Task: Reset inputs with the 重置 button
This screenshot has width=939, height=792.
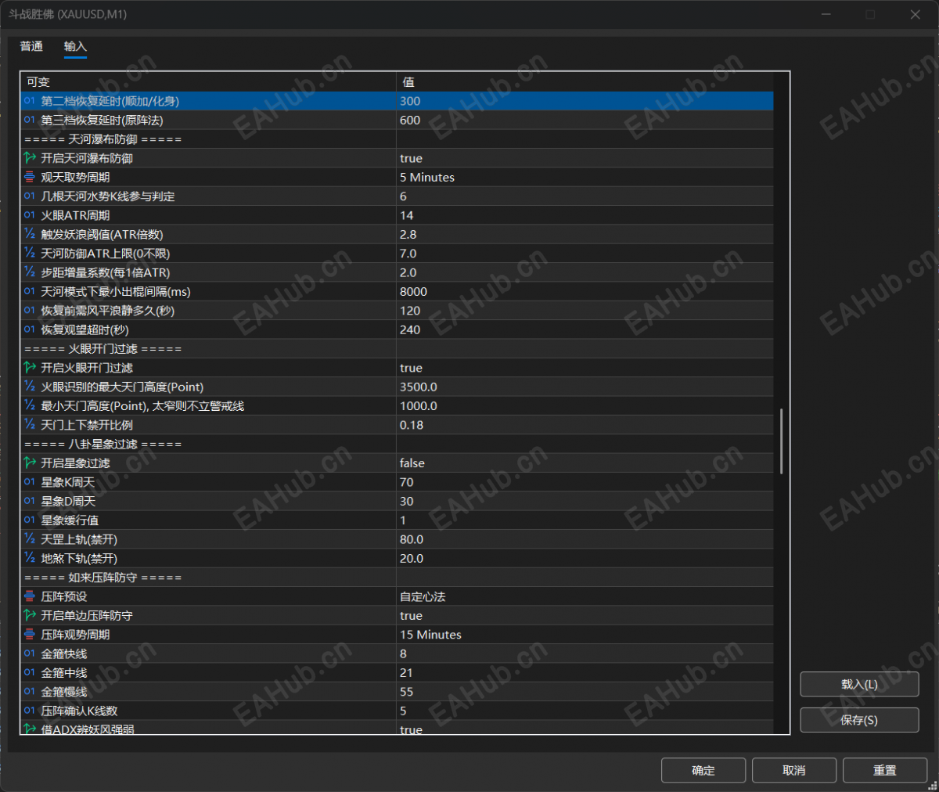Action: [885, 770]
